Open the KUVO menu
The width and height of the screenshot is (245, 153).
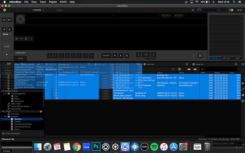(63, 2)
